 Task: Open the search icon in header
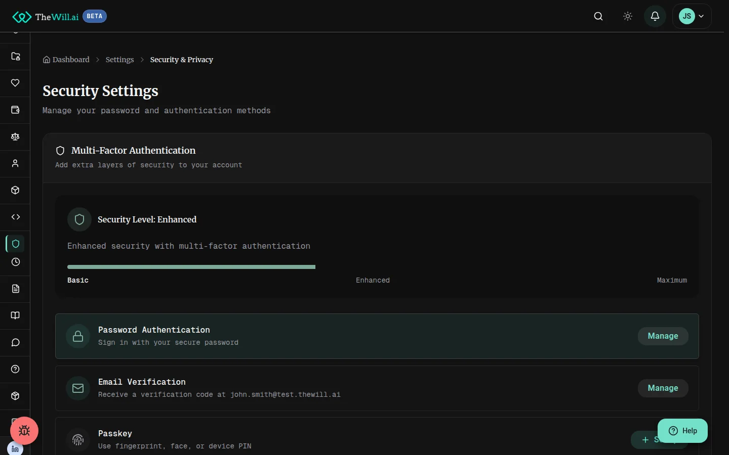(x=598, y=16)
